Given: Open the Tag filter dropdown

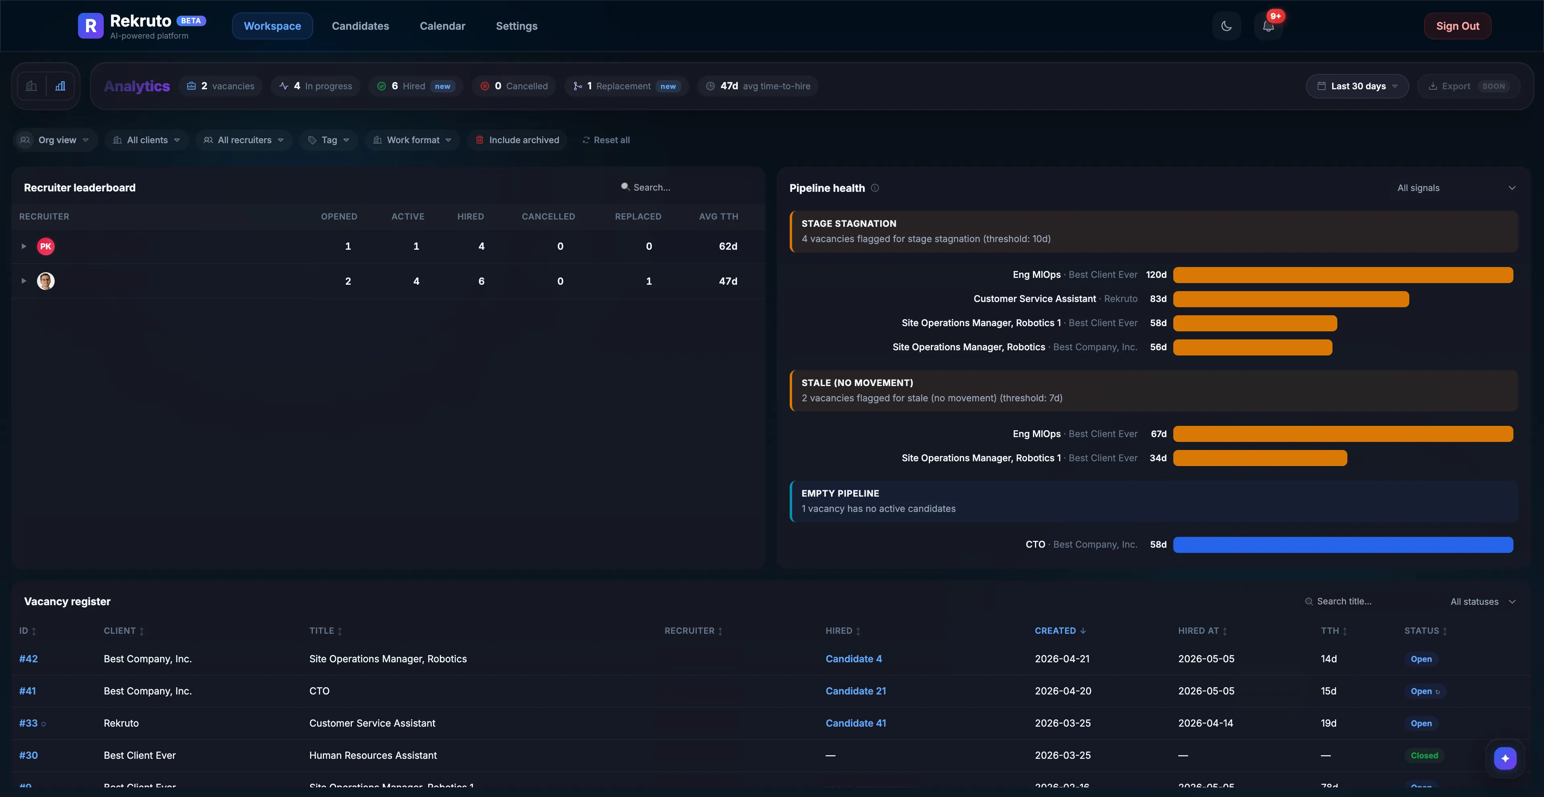Looking at the screenshot, I should point(329,140).
